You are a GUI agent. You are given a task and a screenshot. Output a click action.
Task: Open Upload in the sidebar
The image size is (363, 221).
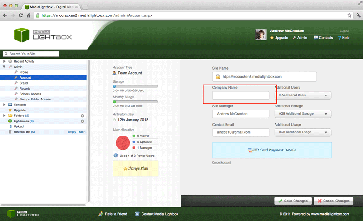point(18,126)
